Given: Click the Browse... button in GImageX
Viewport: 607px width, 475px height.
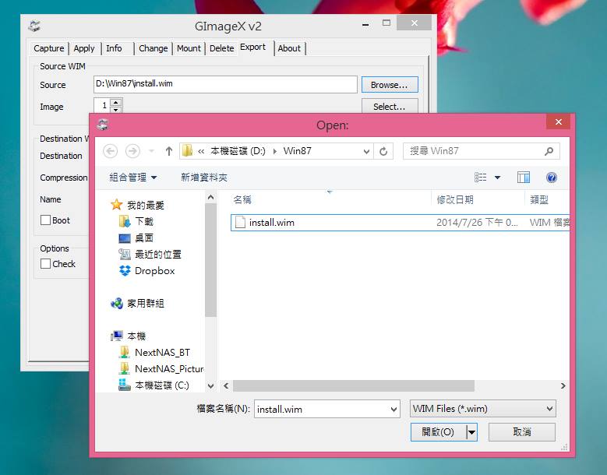Looking at the screenshot, I should (x=390, y=85).
